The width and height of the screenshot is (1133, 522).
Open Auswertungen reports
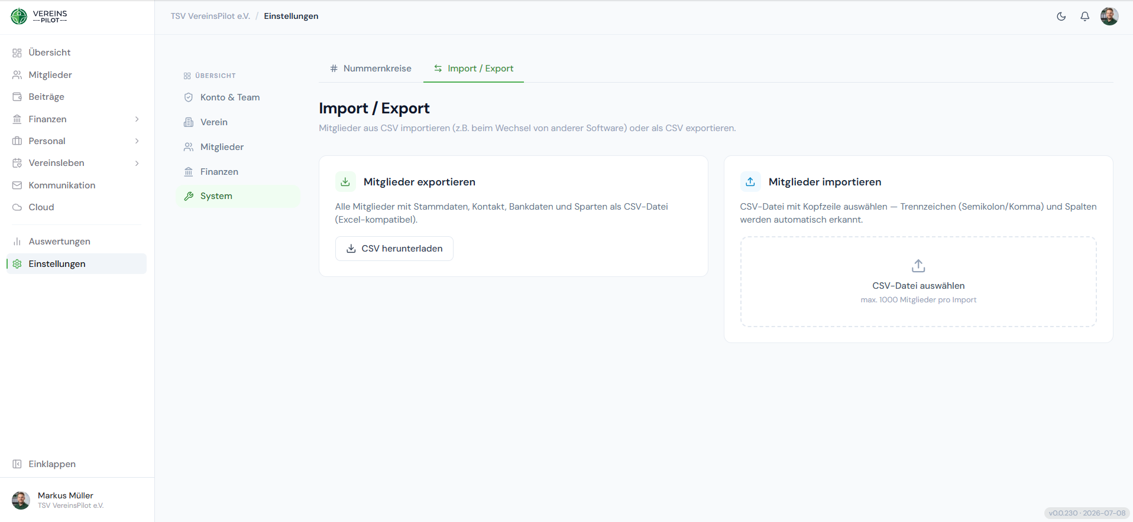coord(76,242)
